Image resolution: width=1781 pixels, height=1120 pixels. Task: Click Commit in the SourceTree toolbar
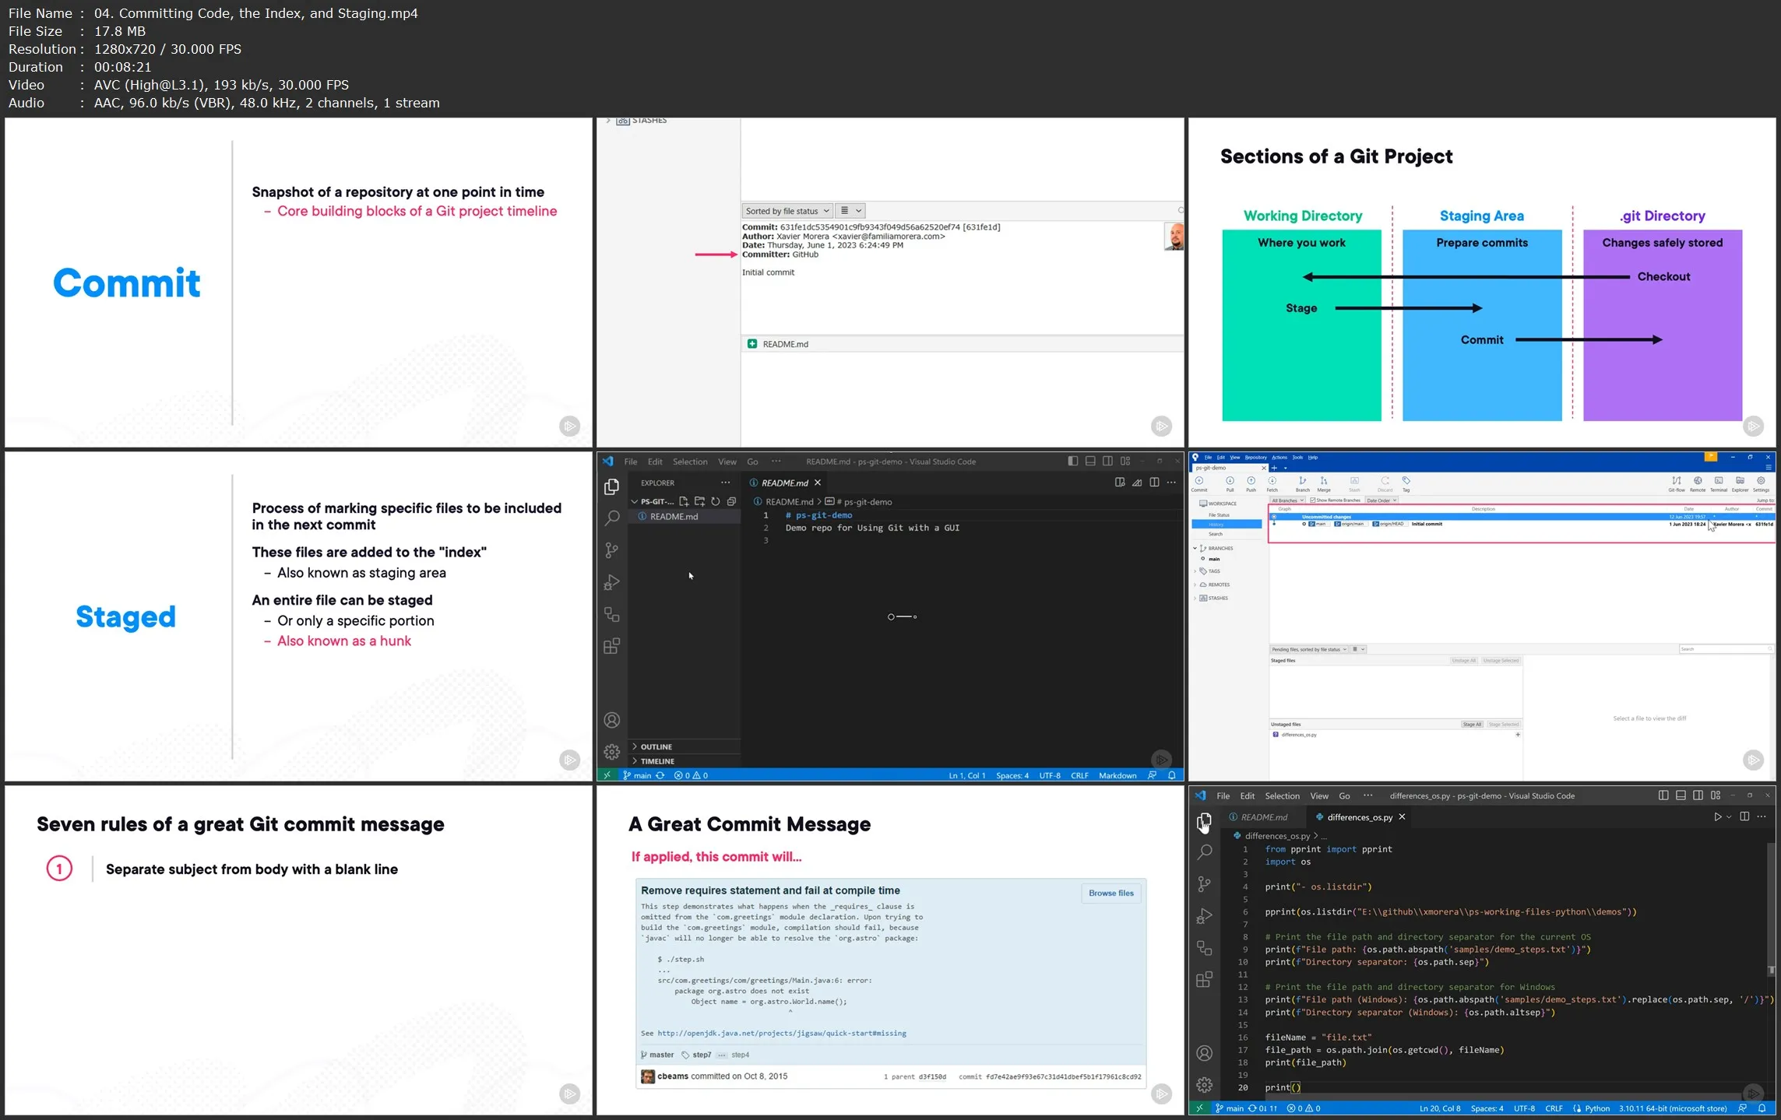pyautogui.click(x=1199, y=484)
